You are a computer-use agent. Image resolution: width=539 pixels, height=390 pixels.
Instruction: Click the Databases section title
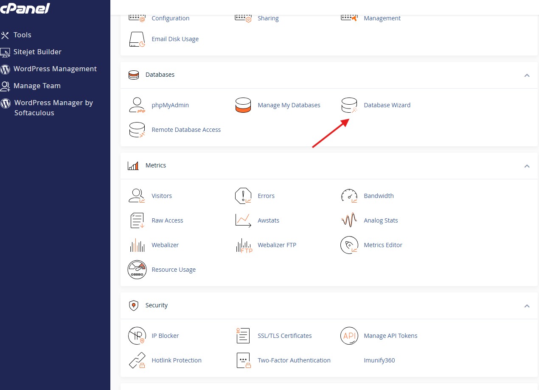[160, 75]
